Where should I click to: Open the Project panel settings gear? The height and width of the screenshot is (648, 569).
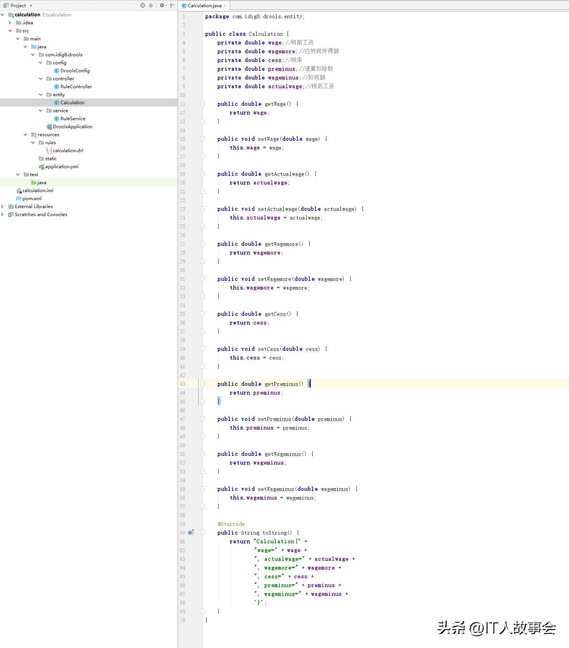(x=162, y=5)
